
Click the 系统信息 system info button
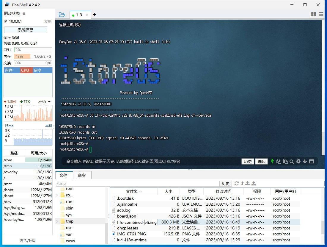click(x=26, y=30)
